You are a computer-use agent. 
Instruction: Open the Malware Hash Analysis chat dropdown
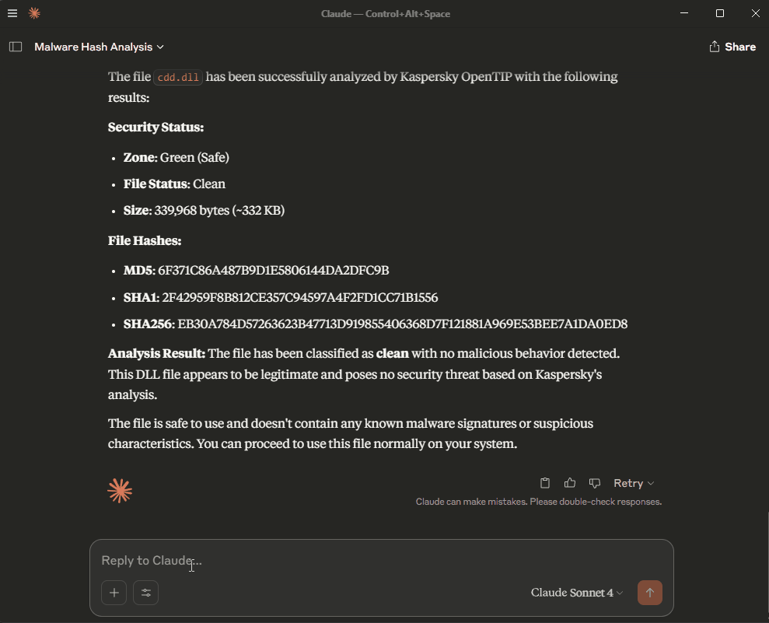pyautogui.click(x=99, y=47)
